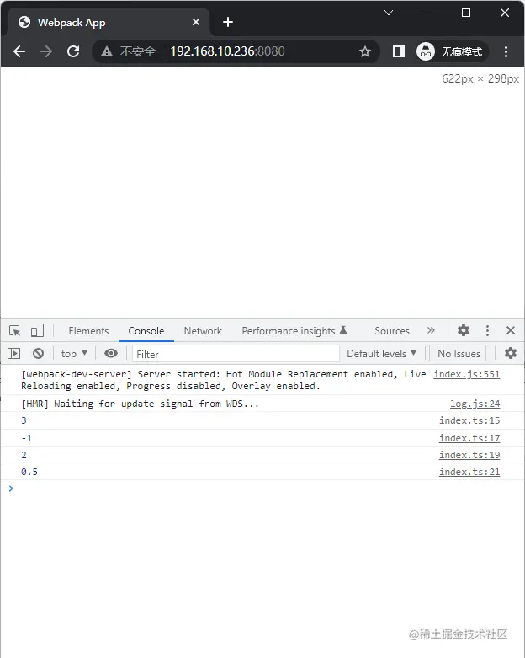Viewport: 525px width, 658px height.
Task: Select the Console tab
Action: click(146, 330)
